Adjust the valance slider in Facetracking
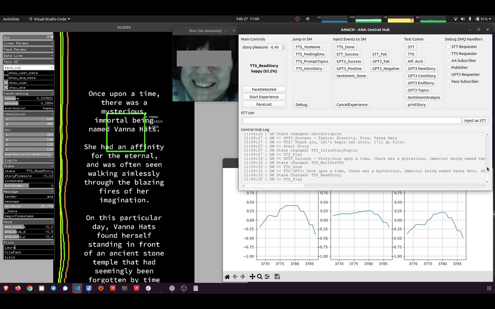 28,98
